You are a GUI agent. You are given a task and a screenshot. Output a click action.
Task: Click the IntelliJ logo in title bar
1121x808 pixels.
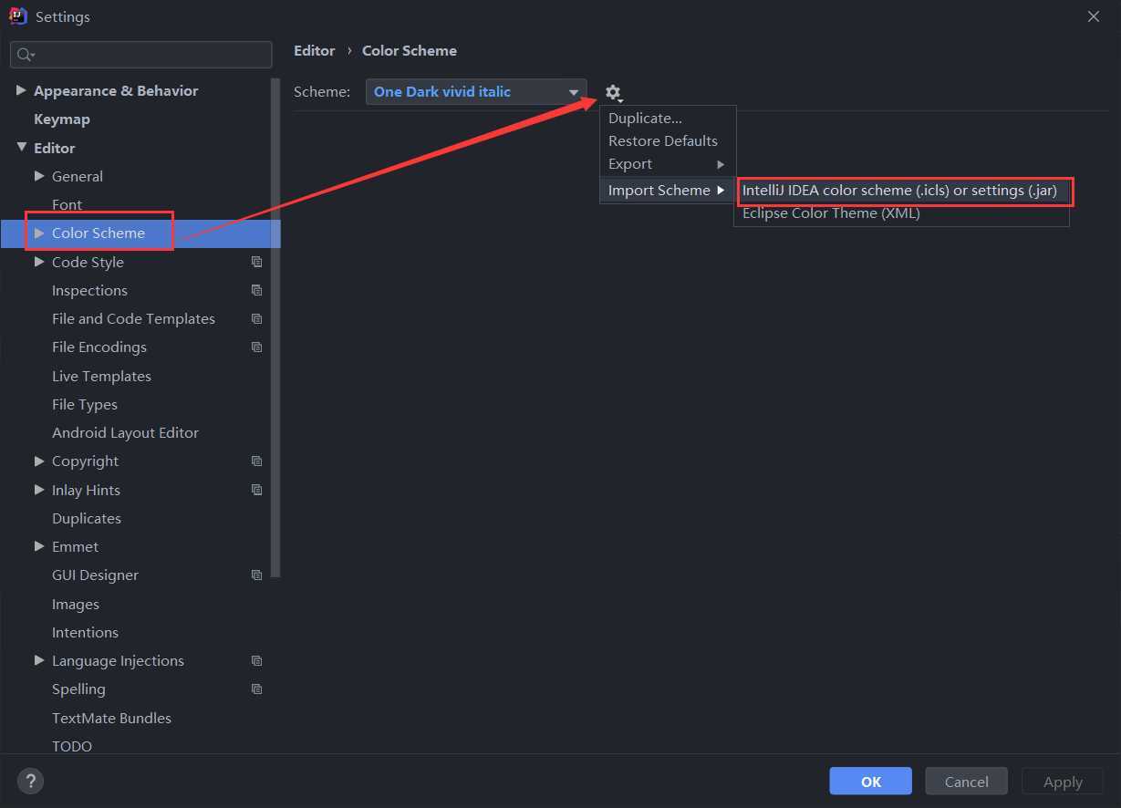[x=18, y=16]
